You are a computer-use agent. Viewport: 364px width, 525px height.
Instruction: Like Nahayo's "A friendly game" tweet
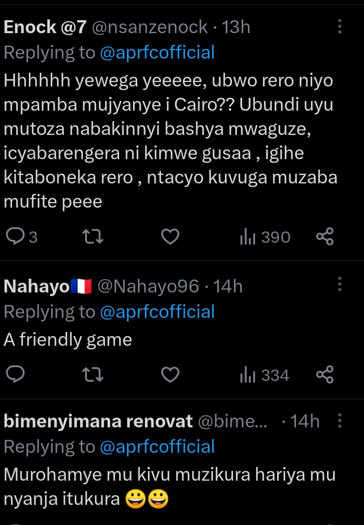point(170,376)
